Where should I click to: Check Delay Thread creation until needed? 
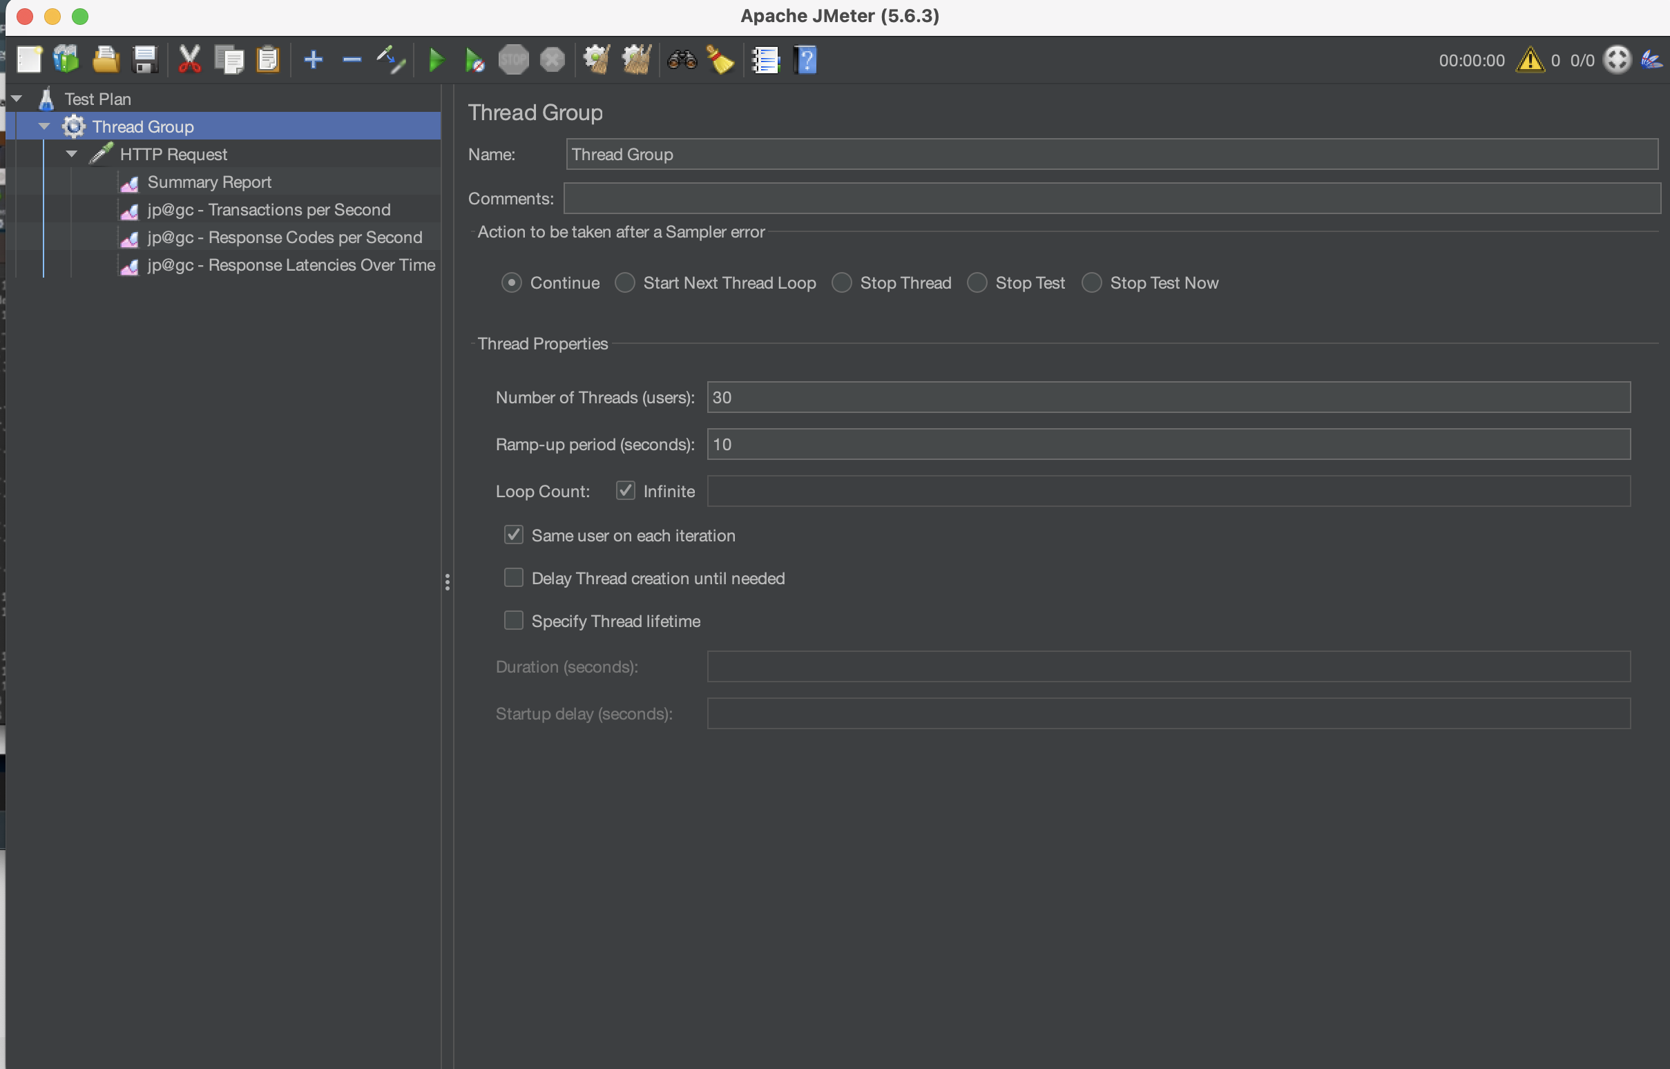514,577
